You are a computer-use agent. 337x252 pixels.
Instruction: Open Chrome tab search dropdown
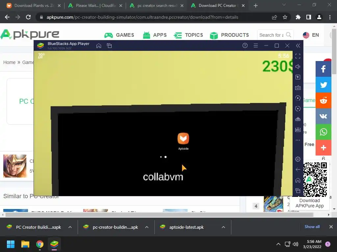pyautogui.click(x=284, y=5)
